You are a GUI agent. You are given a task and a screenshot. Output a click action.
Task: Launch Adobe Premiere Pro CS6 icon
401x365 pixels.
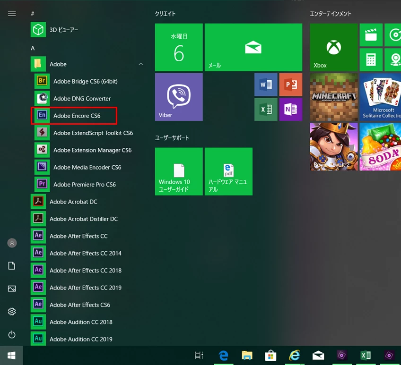point(42,184)
